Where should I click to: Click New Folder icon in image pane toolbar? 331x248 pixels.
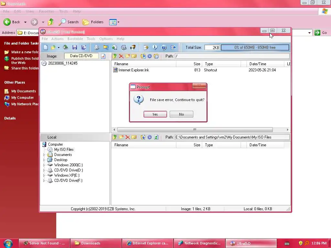pos(128,56)
